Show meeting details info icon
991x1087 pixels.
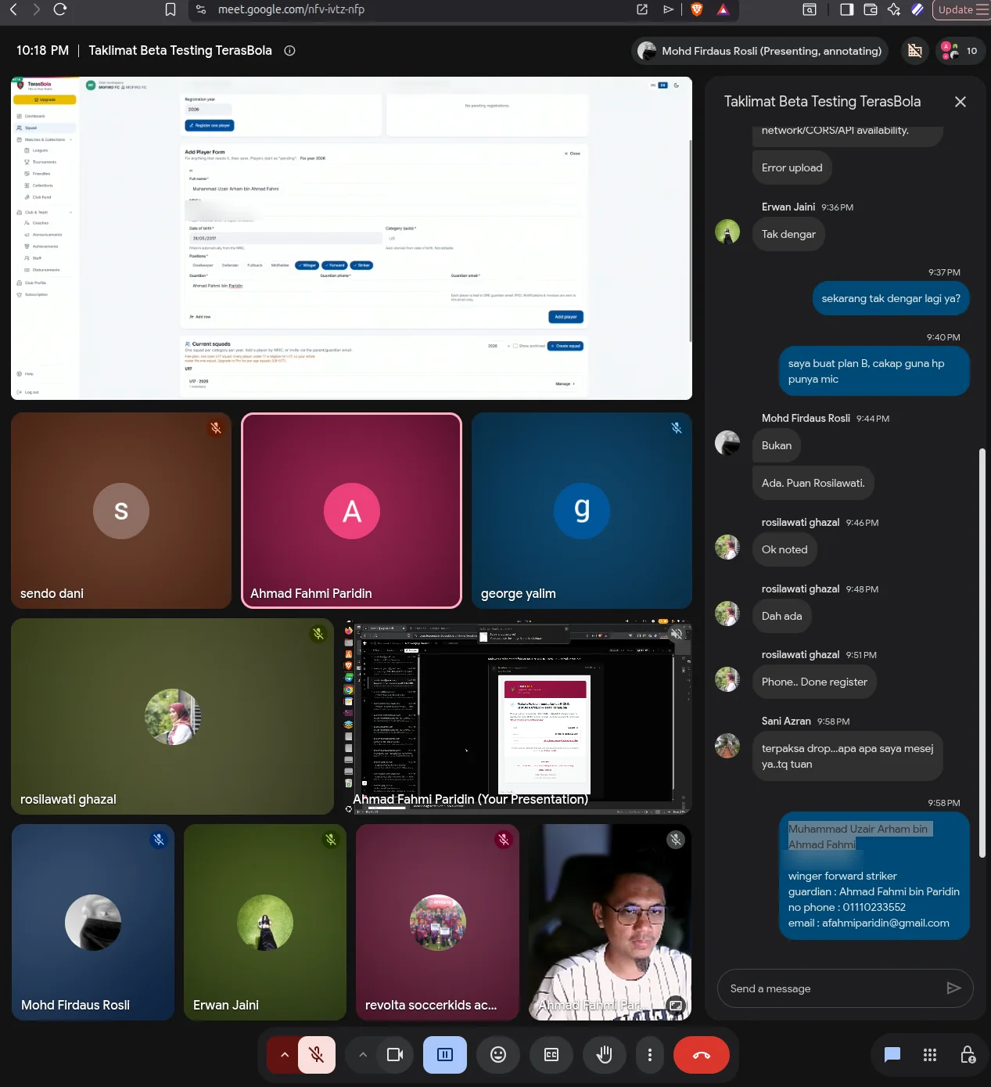(289, 51)
